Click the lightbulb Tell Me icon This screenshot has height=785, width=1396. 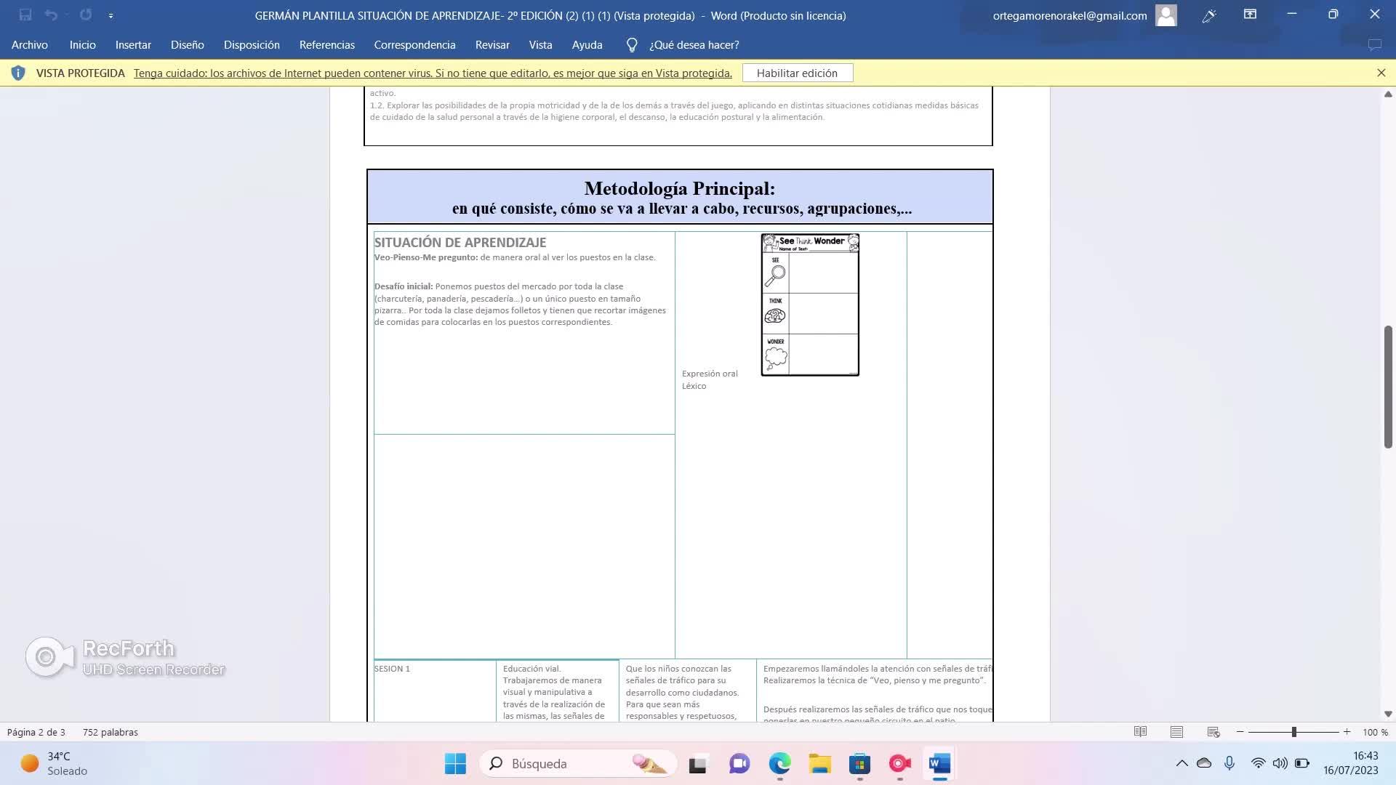click(x=632, y=45)
